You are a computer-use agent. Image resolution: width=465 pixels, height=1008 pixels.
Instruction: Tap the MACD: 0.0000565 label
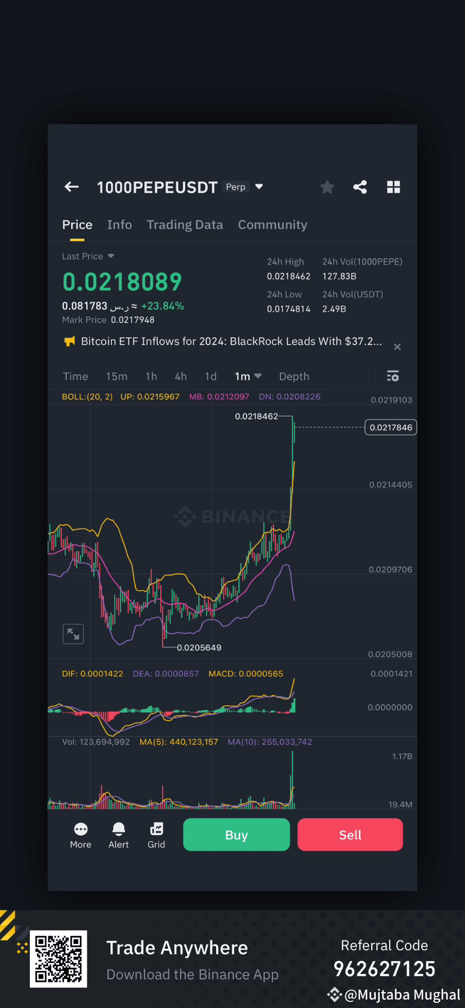click(245, 673)
